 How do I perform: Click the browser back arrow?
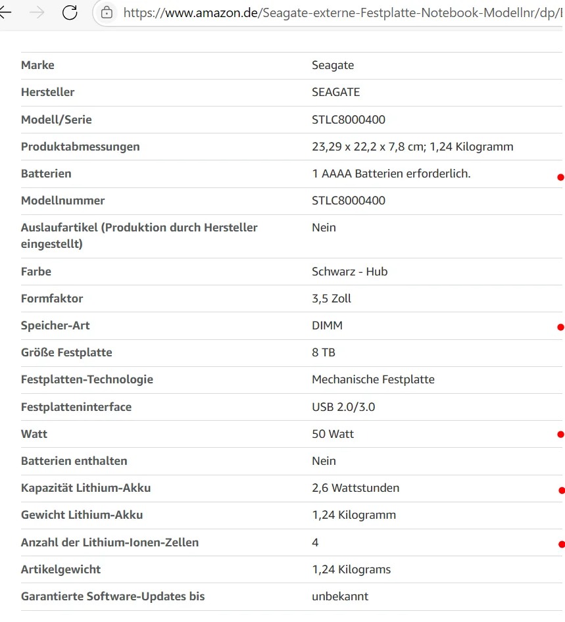(5, 12)
